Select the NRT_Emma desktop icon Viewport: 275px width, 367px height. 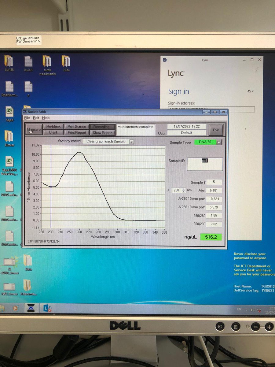click(9, 289)
